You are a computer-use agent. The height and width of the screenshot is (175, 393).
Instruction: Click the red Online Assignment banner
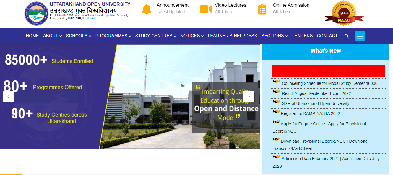pos(329,71)
